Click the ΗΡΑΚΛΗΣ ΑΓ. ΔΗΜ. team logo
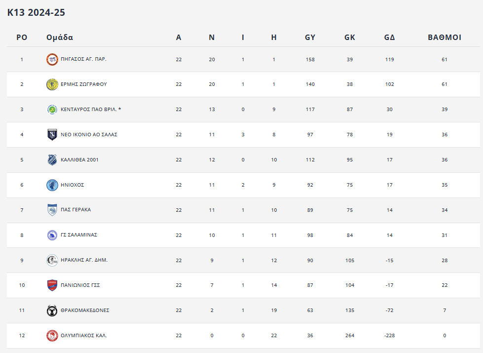This screenshot has height=353, width=483. 52,260
